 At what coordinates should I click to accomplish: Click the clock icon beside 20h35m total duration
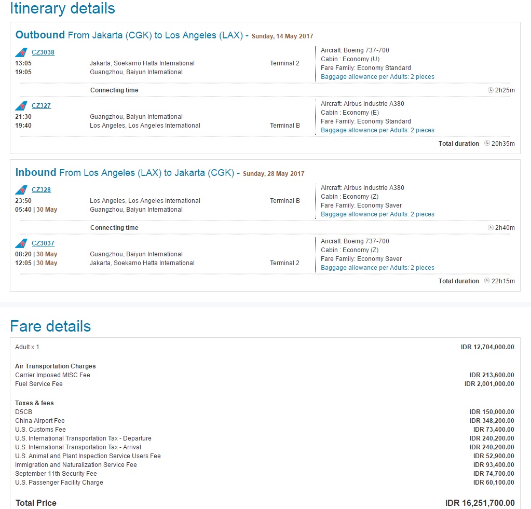coord(487,144)
